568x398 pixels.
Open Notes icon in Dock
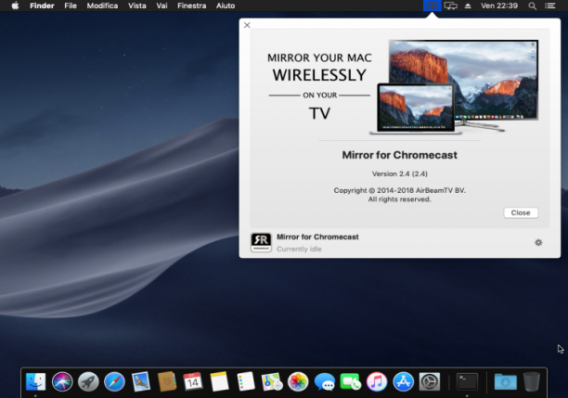tap(219, 381)
